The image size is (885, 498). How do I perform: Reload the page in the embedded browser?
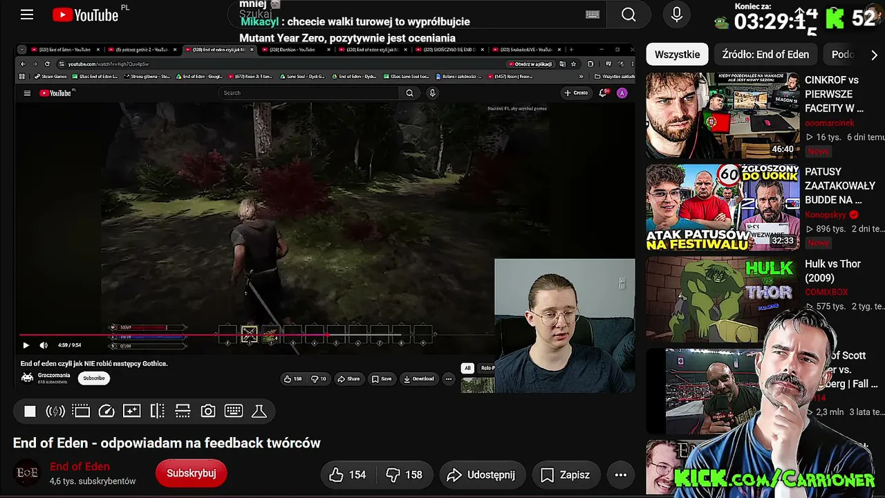pyautogui.click(x=47, y=64)
